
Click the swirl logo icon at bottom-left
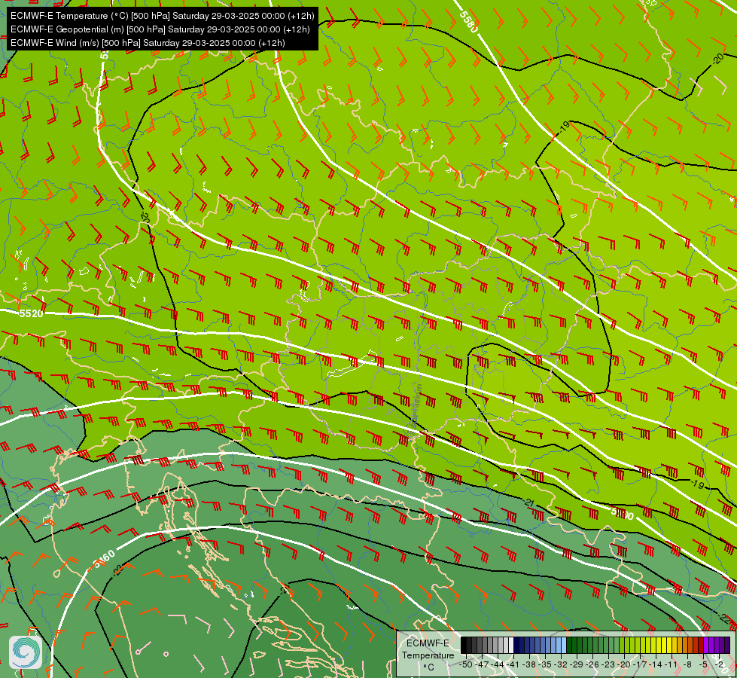click(26, 652)
